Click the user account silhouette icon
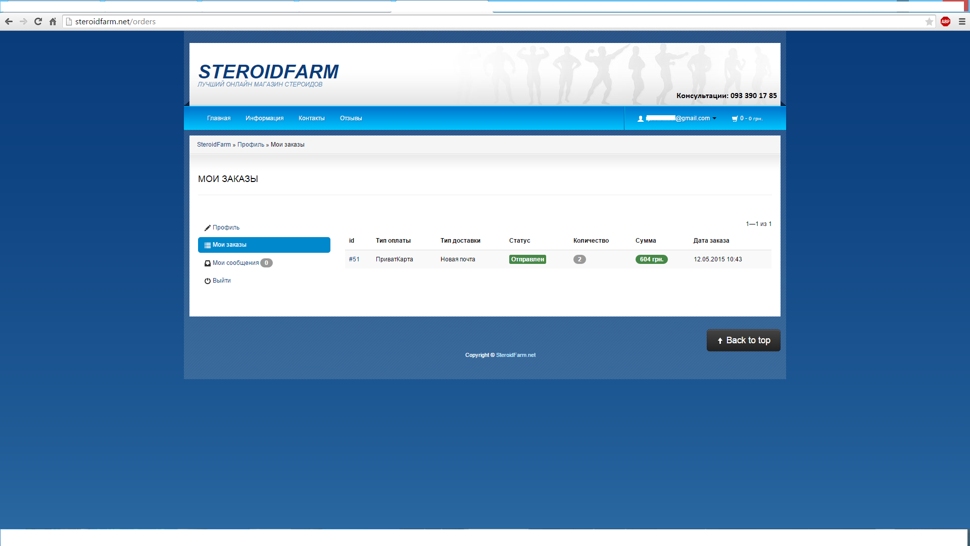The height and width of the screenshot is (546, 970). click(x=641, y=119)
